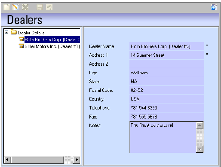Click the Save floppy disk icon
The image size is (221, 167).
[40, 7]
